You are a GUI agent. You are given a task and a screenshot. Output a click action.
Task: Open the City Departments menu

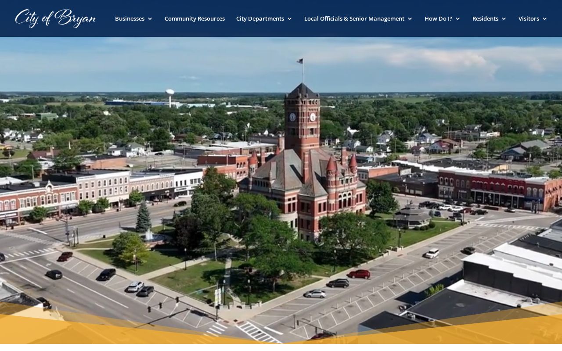click(x=260, y=18)
